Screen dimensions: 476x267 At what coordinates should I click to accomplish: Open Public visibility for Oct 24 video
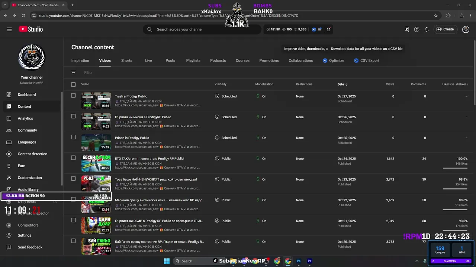(x=223, y=159)
